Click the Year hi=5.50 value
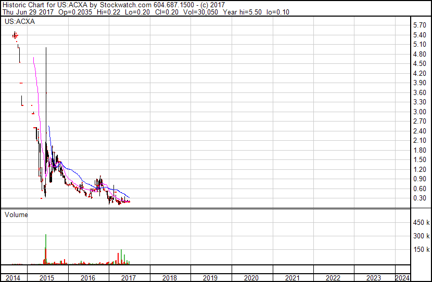The height and width of the screenshot is (282, 432). point(242,12)
